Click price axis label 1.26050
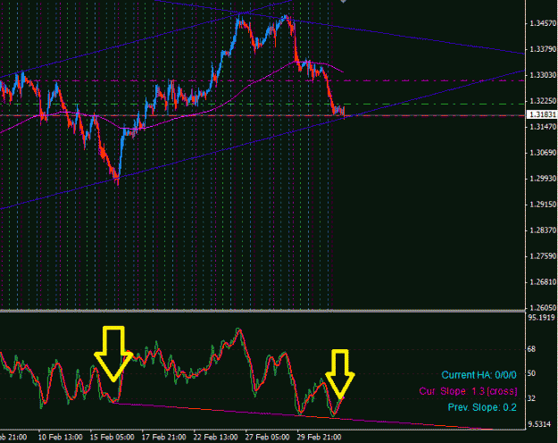The height and width of the screenshot is (443, 558). click(x=543, y=307)
